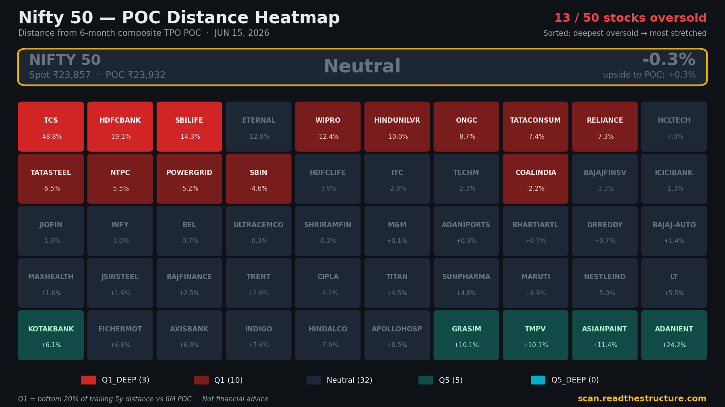Open the TITAN +4.5% tile
The height and width of the screenshot is (407, 725).
397,283
